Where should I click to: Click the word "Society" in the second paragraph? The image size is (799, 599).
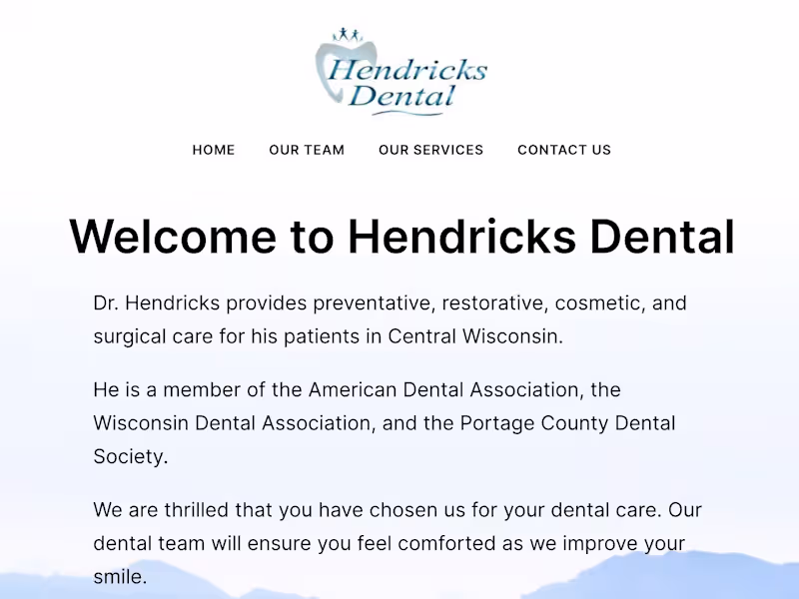pos(128,457)
